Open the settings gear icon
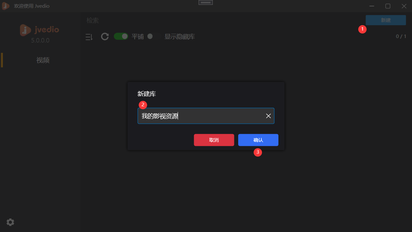 click(10, 222)
